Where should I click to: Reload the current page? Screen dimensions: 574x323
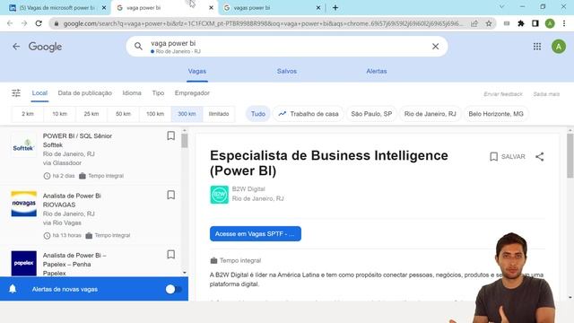[x=39, y=23]
